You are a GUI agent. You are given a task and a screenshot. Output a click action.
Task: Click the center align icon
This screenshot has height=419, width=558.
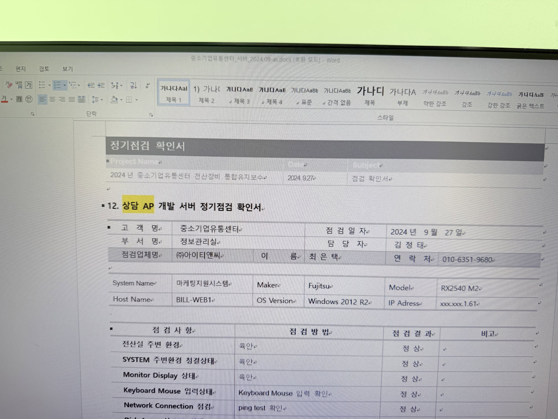pyautogui.click(x=52, y=100)
